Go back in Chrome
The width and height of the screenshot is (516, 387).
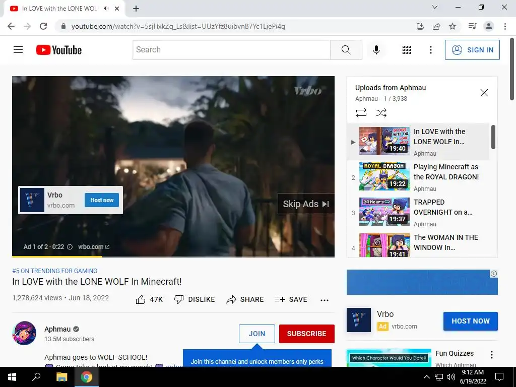(11, 26)
